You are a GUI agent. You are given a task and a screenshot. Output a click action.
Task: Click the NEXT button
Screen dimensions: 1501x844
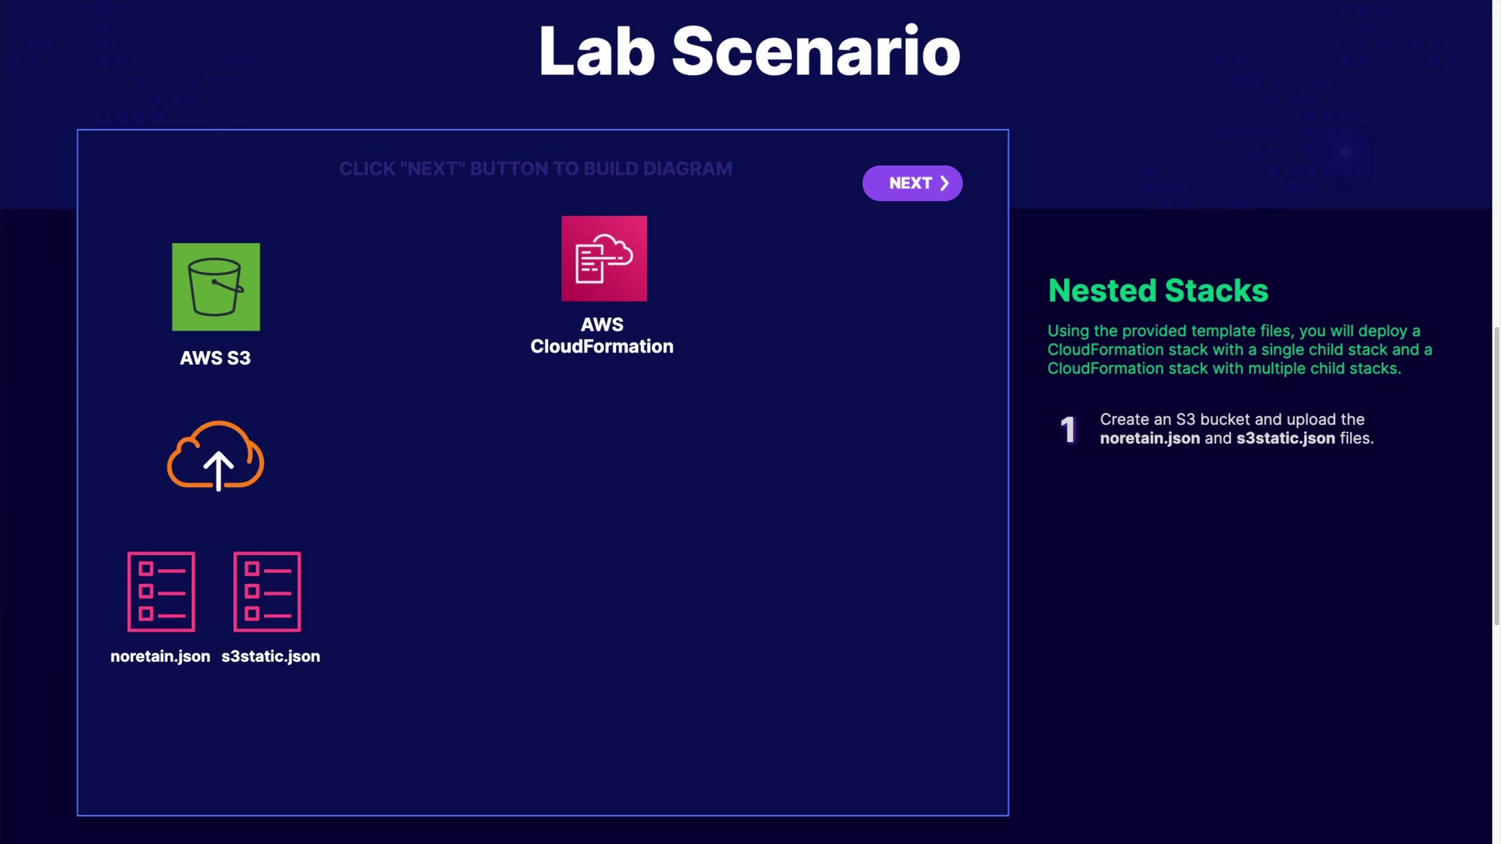pyautogui.click(x=912, y=183)
